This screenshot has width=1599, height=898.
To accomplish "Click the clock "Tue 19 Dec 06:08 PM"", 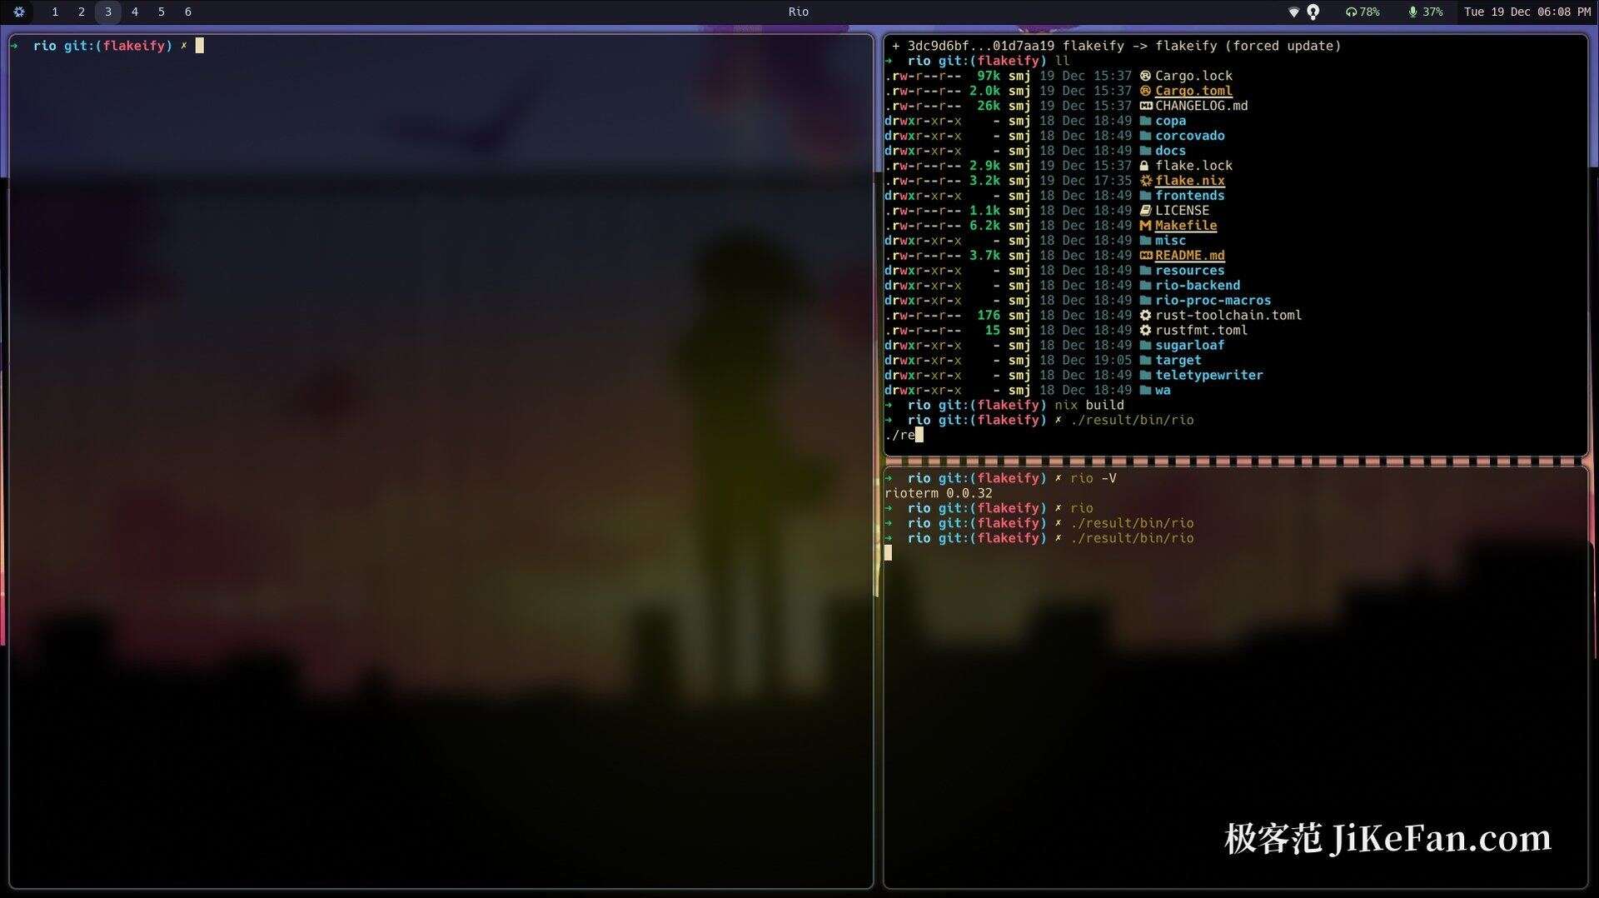I will [x=1527, y=12].
